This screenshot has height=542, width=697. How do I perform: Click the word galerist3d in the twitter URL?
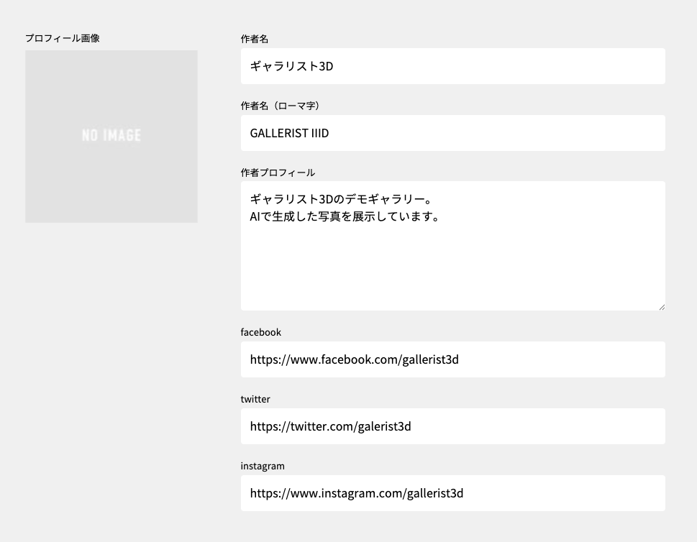(384, 426)
